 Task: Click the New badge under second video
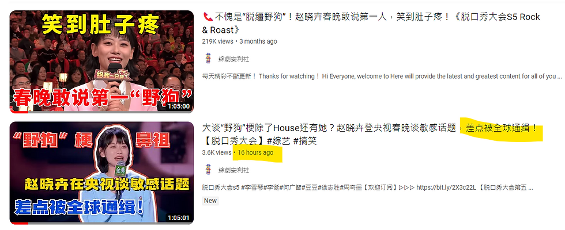pos(210,201)
